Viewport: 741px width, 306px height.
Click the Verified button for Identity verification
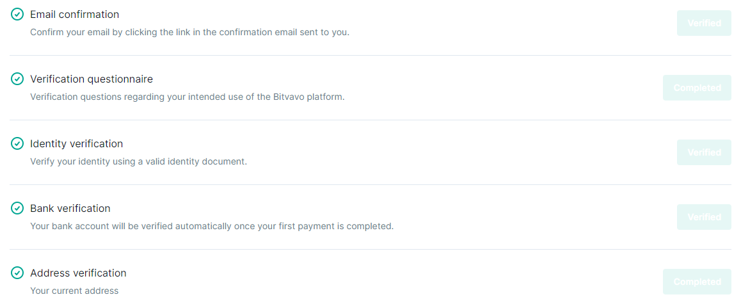[704, 152]
